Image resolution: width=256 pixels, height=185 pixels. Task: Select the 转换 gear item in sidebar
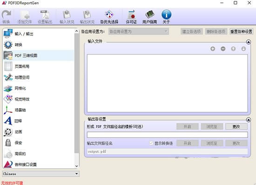coord(39,45)
